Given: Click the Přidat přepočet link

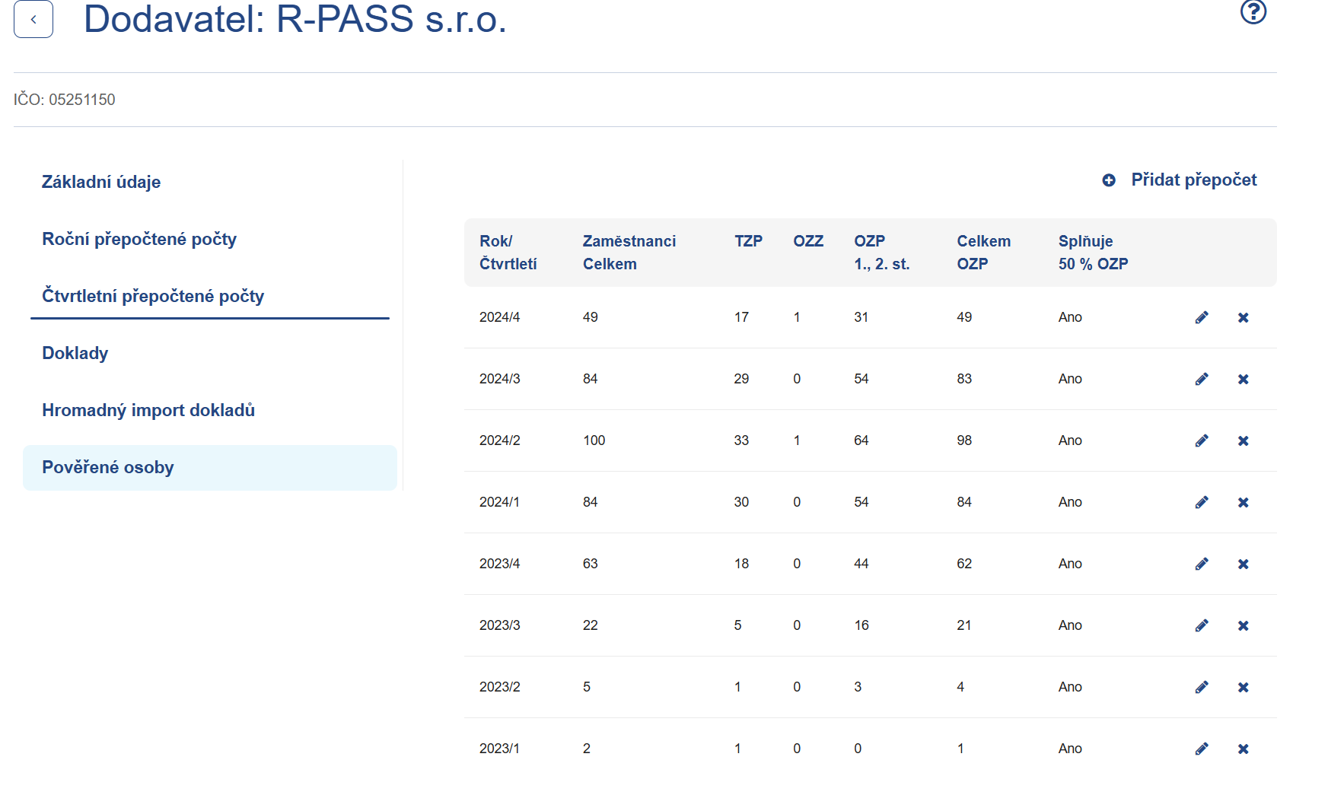Looking at the screenshot, I should coord(1193,180).
